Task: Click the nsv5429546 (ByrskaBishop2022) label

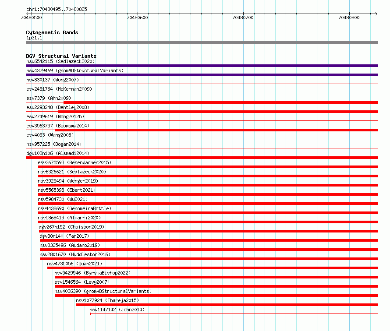Action: [92, 273]
